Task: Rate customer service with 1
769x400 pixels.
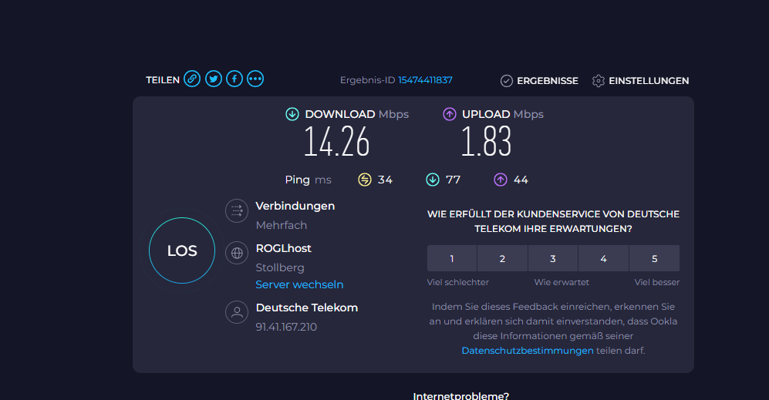Action: 452,259
